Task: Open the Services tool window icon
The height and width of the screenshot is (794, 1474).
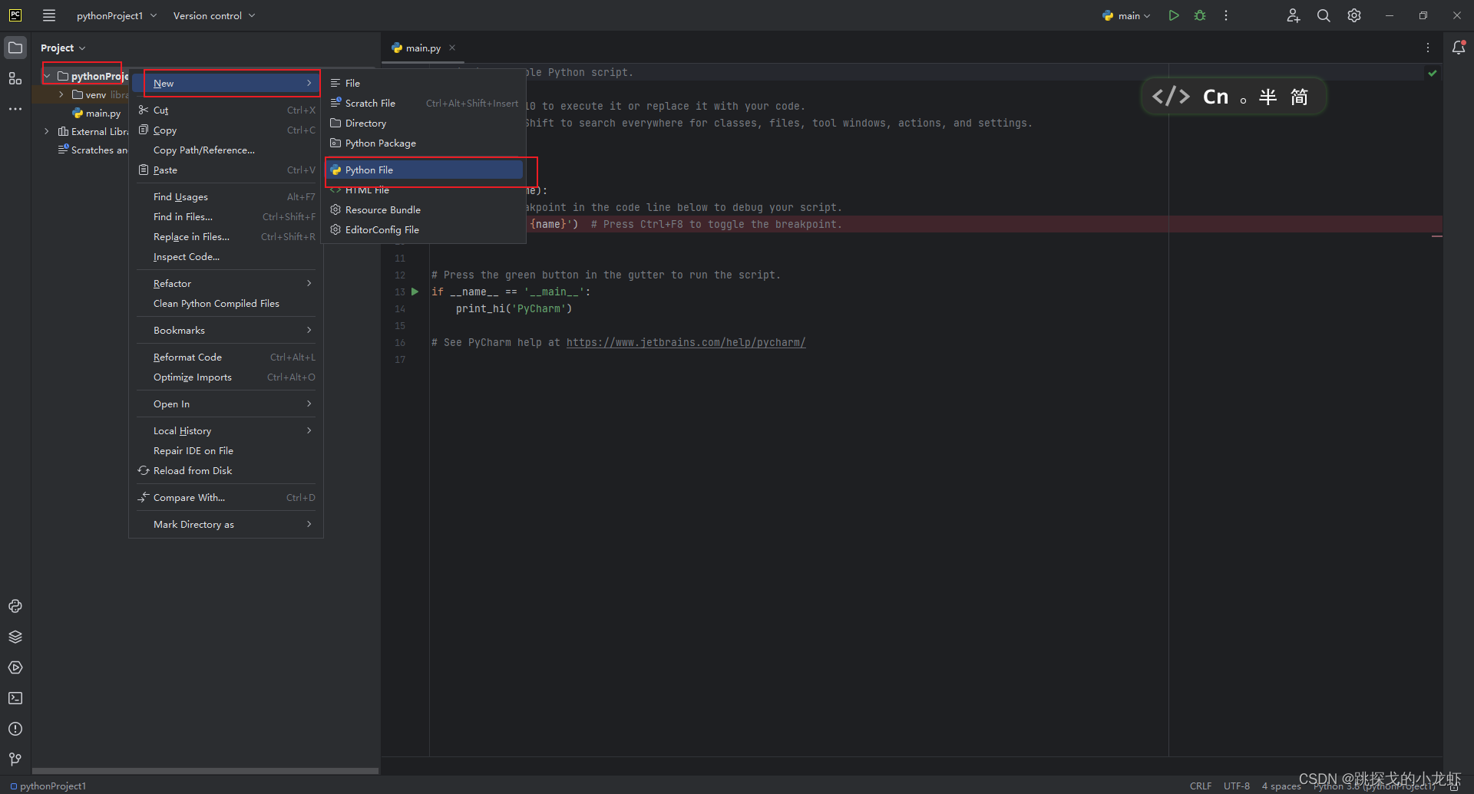Action: (15, 667)
